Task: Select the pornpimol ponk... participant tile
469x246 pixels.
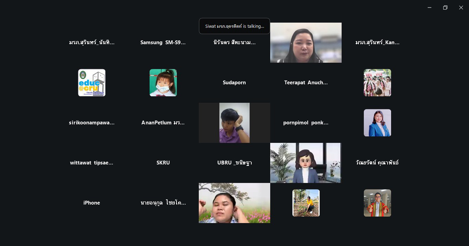Action: [x=306, y=123]
